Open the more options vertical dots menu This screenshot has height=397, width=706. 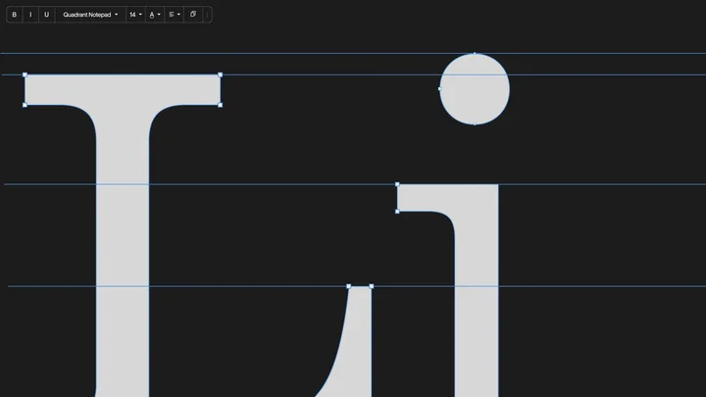tap(207, 15)
